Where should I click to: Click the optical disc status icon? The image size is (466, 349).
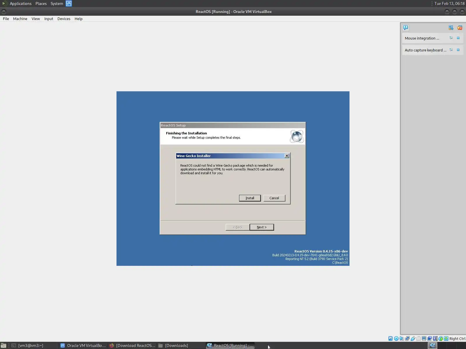coord(396,339)
